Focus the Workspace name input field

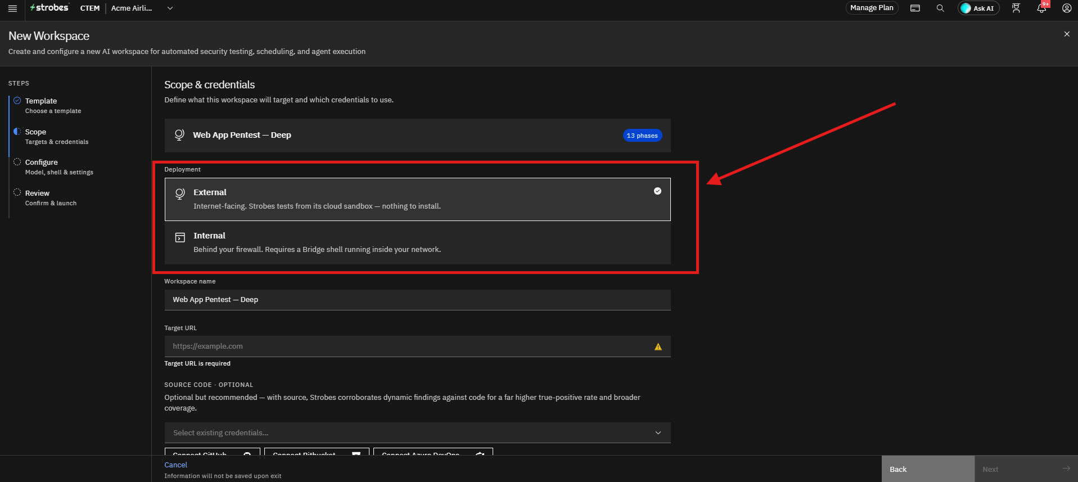tap(417, 300)
